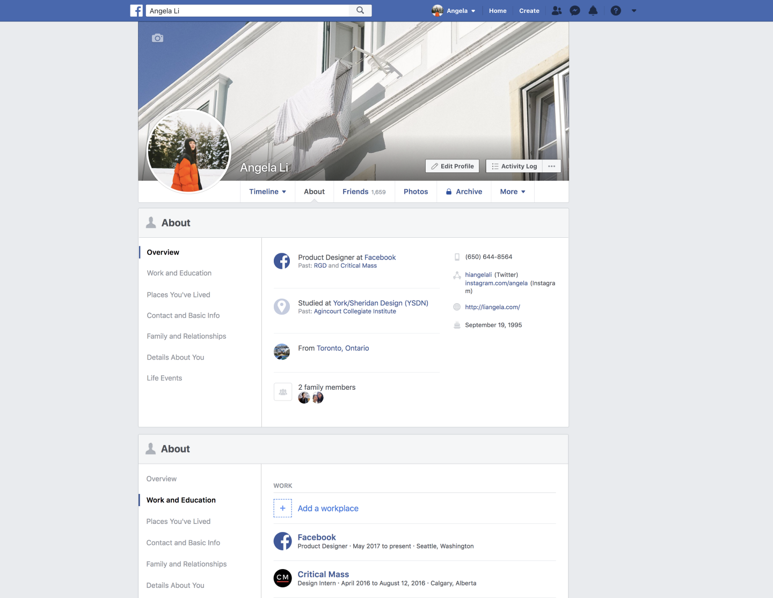Click the Facebook logo in top bar
Screen dimensions: 773x598
pos(136,11)
